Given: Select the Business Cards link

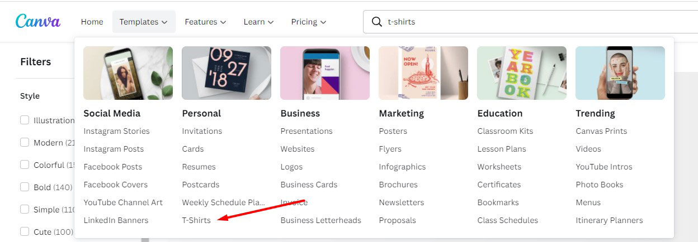Looking at the screenshot, I should pos(309,185).
